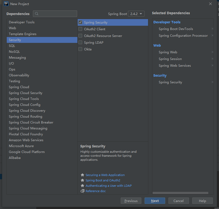Uncheck the Spring Security checkbox
The height and width of the screenshot is (209, 219).
coord(80,22)
